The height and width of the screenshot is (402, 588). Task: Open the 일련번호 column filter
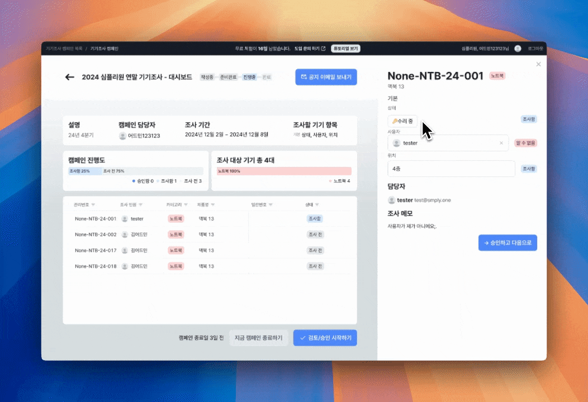click(271, 205)
